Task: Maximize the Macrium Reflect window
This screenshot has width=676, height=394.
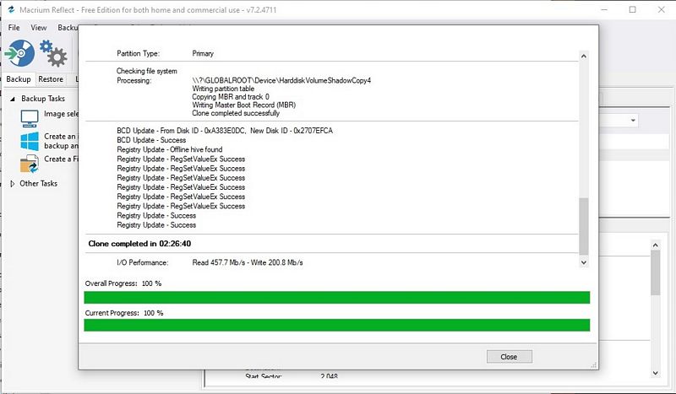Action: click(632, 9)
